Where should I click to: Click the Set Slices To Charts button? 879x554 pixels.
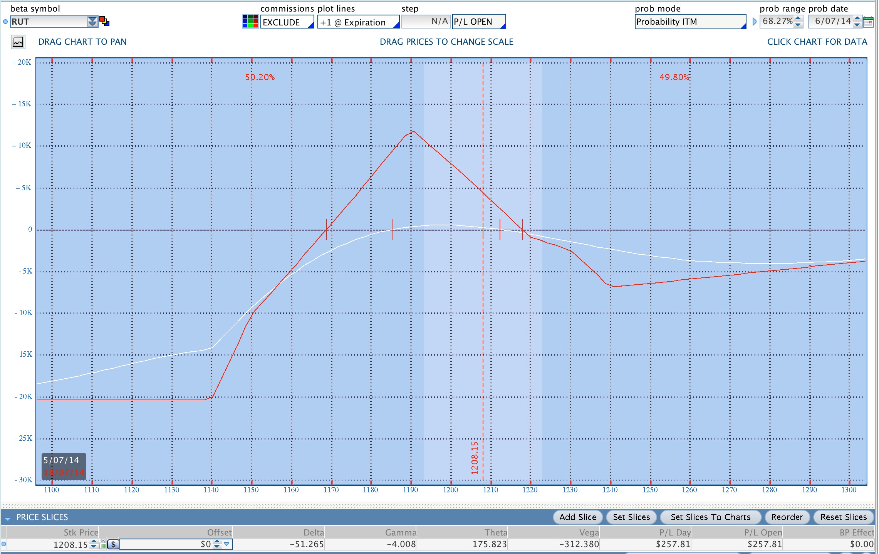coord(710,517)
